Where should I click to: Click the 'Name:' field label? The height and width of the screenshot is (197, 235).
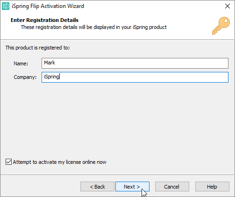coord(21,63)
